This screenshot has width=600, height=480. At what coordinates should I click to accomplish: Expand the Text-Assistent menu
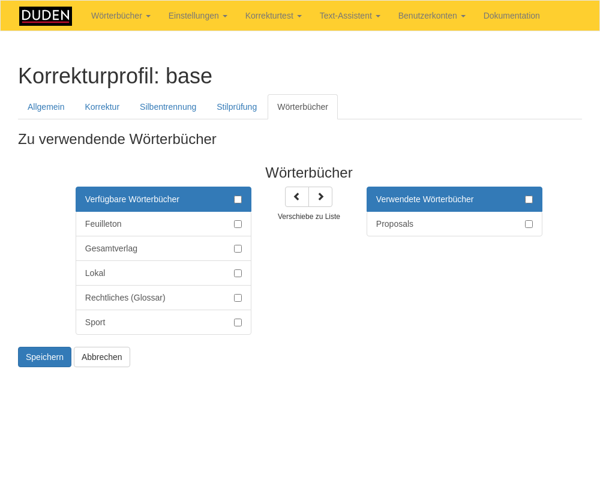click(350, 16)
